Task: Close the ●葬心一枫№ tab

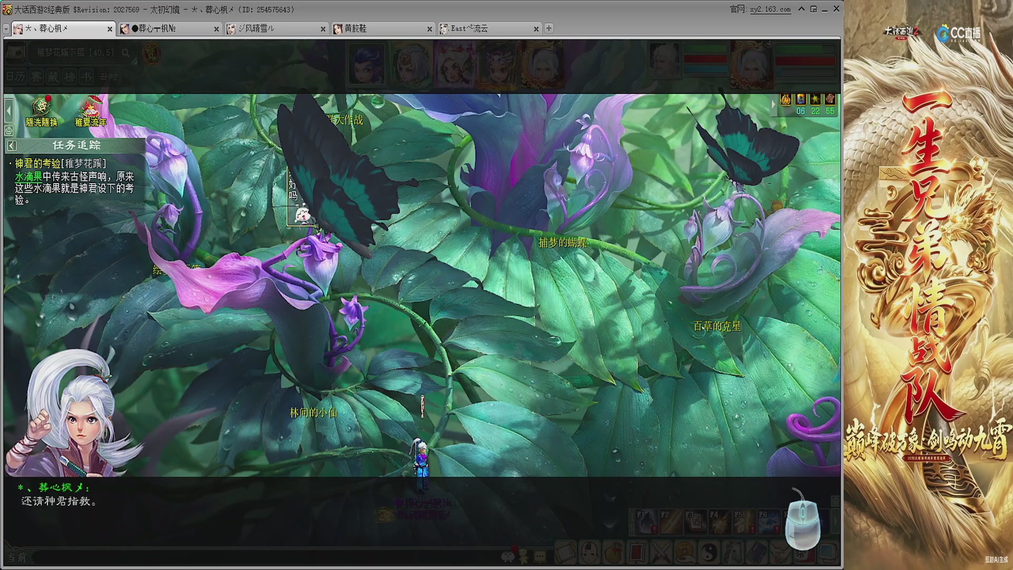Action: click(x=216, y=29)
